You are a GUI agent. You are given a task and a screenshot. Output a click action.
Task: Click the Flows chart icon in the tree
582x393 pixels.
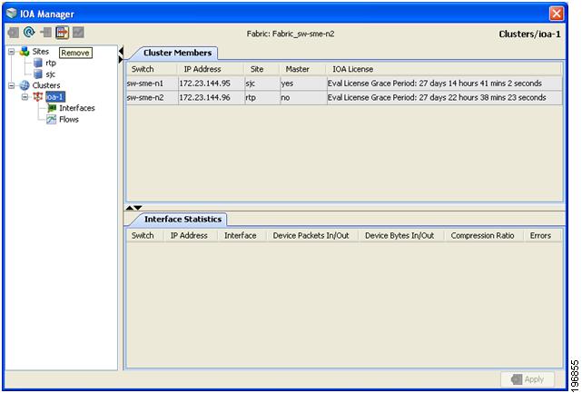coord(51,120)
